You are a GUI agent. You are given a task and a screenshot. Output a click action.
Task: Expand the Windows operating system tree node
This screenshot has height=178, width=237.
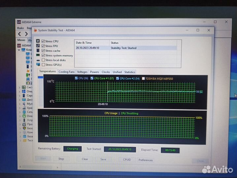19,91
